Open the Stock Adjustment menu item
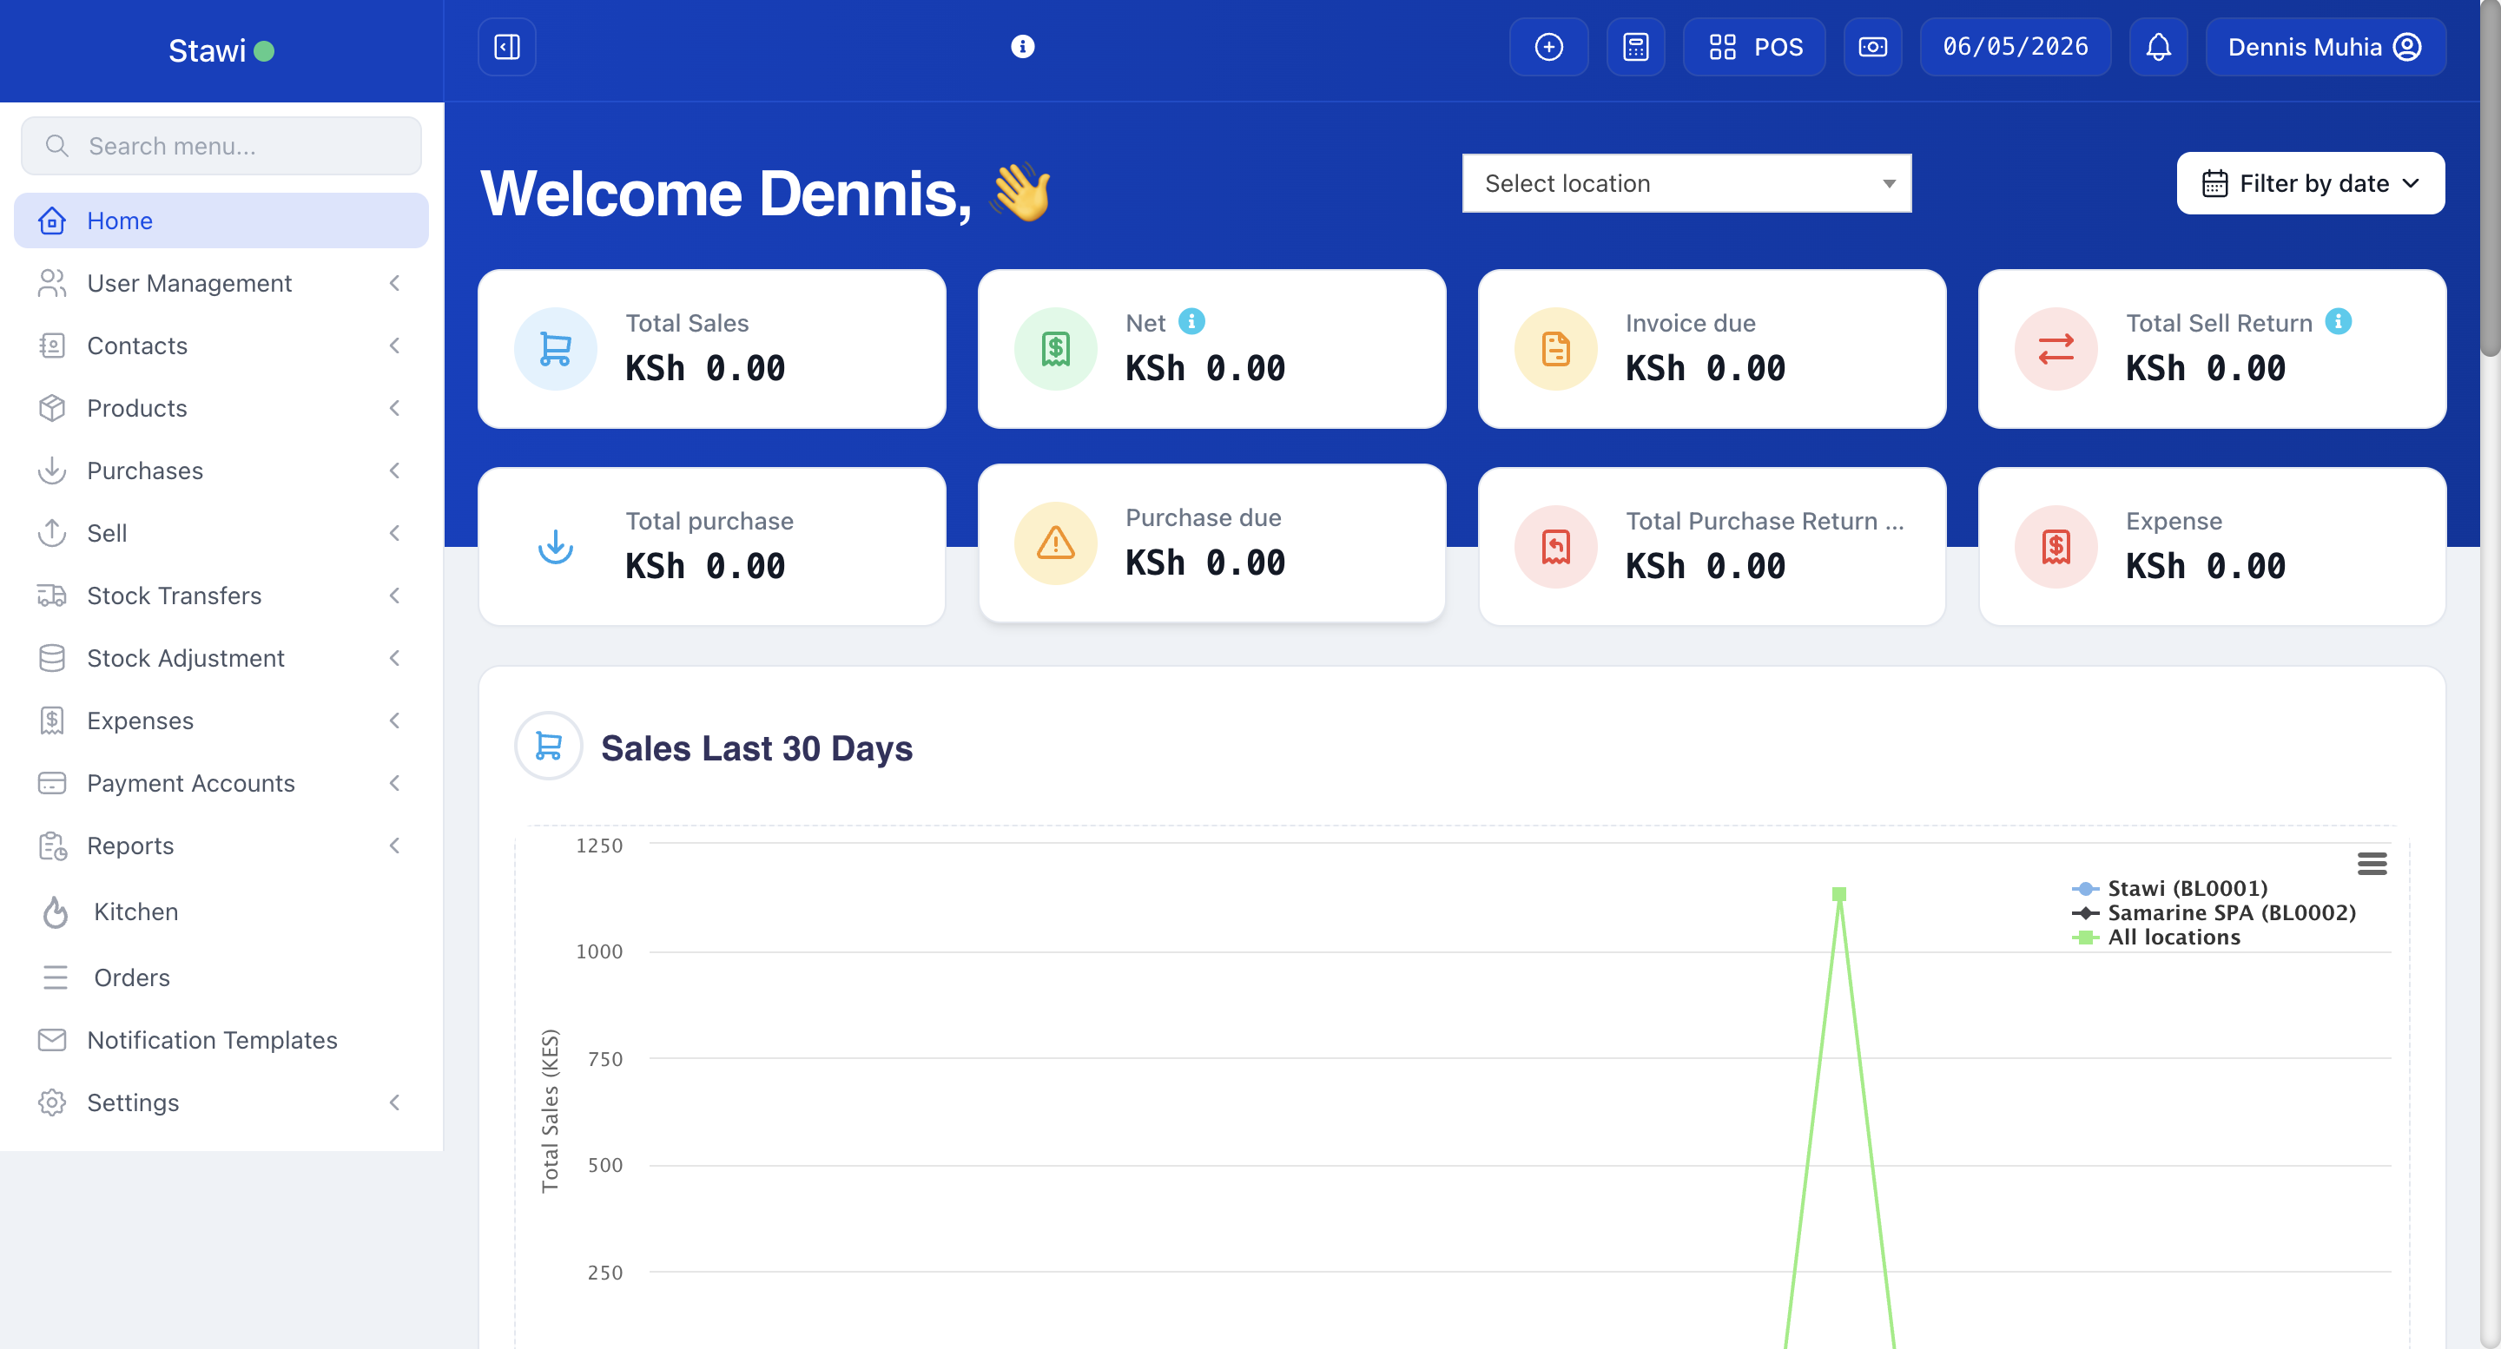Screen dimensions: 2501x1349 [x=221, y=658]
